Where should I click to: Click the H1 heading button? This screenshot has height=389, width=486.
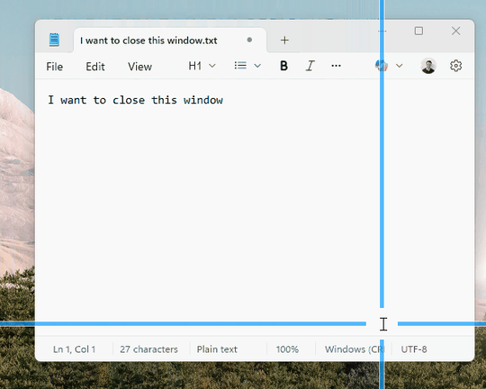[x=195, y=66]
